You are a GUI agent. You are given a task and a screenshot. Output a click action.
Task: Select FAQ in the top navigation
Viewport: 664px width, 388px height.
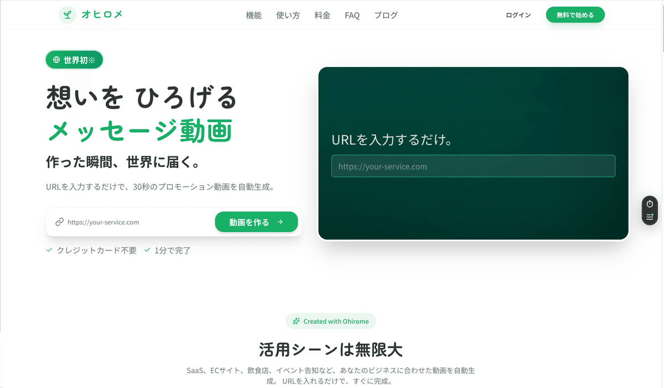pyautogui.click(x=352, y=15)
